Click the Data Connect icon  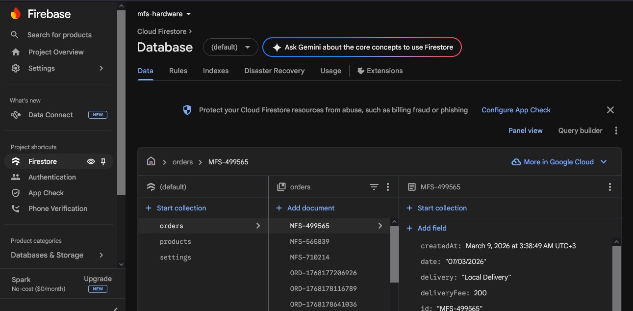click(16, 115)
